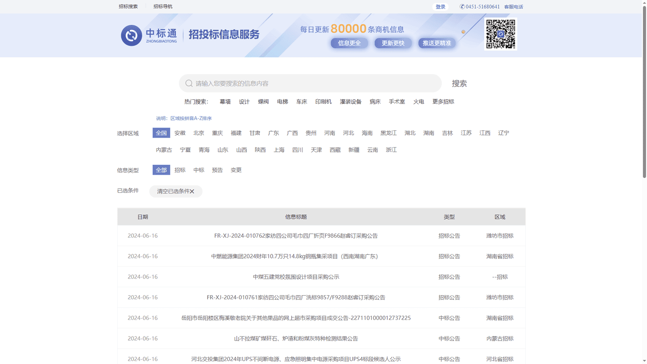Select region filter 江苏
The width and height of the screenshot is (647, 364).
click(x=466, y=133)
